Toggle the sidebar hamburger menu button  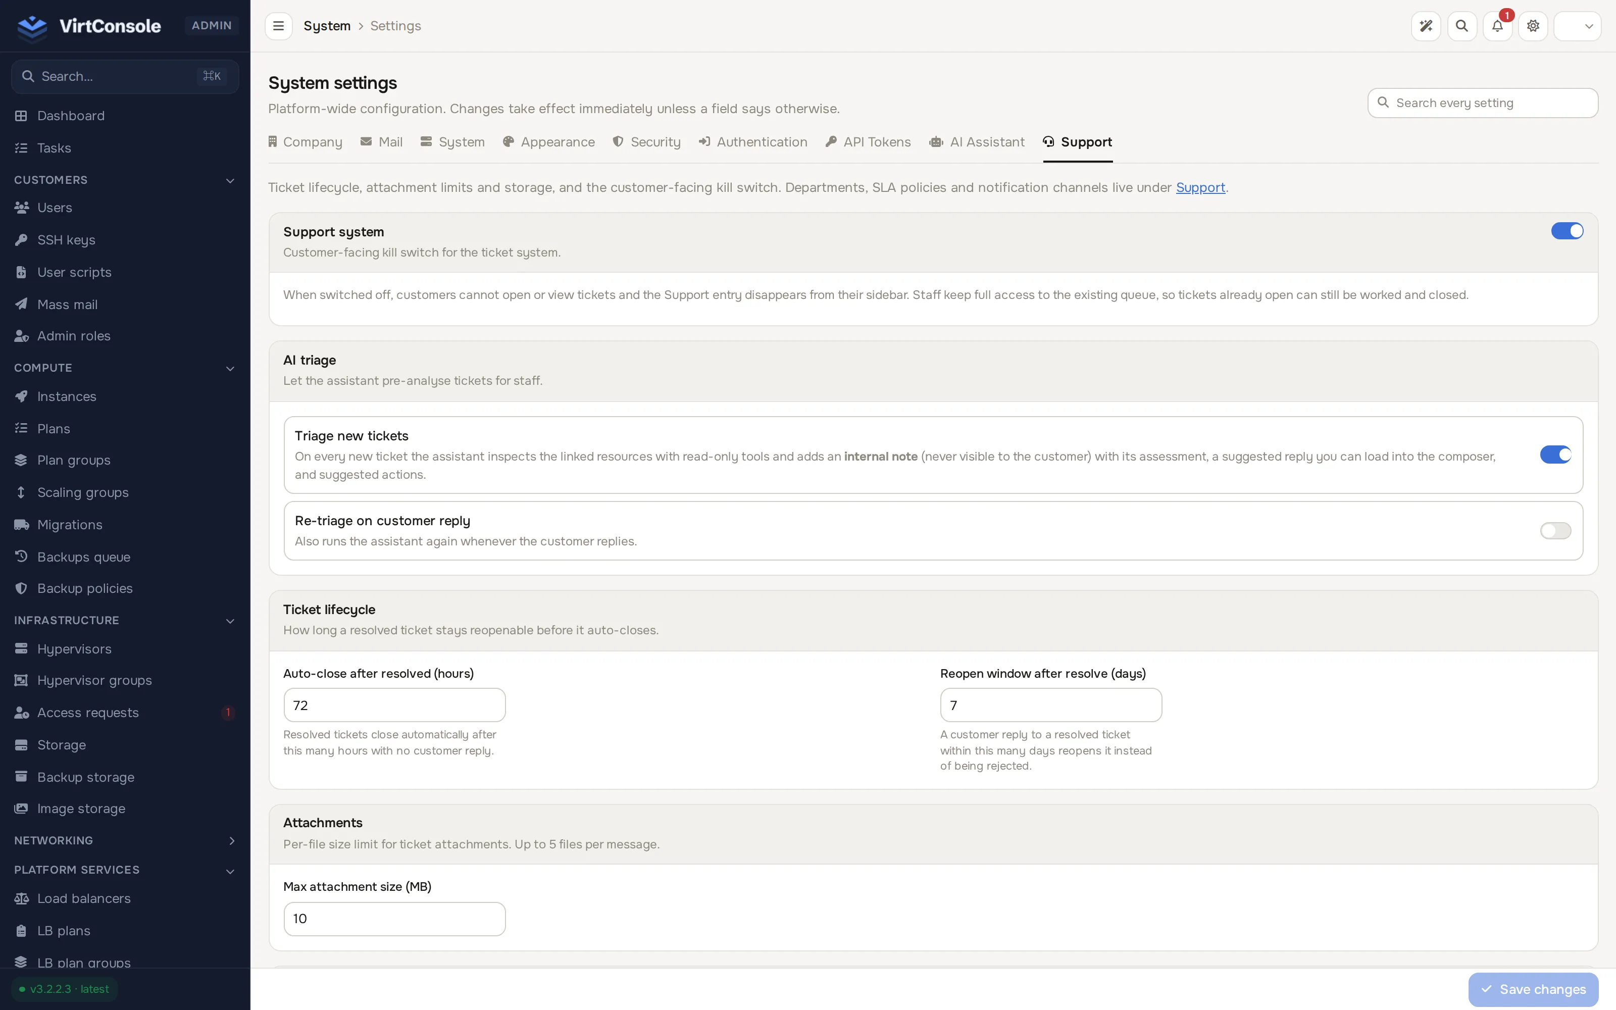coord(278,26)
